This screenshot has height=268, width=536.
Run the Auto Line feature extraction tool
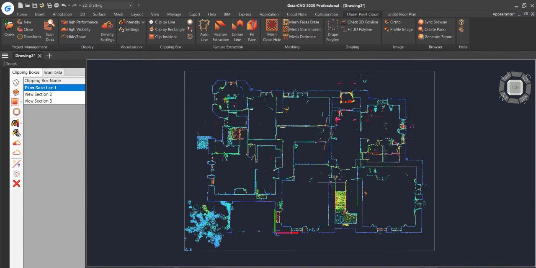coord(204,31)
